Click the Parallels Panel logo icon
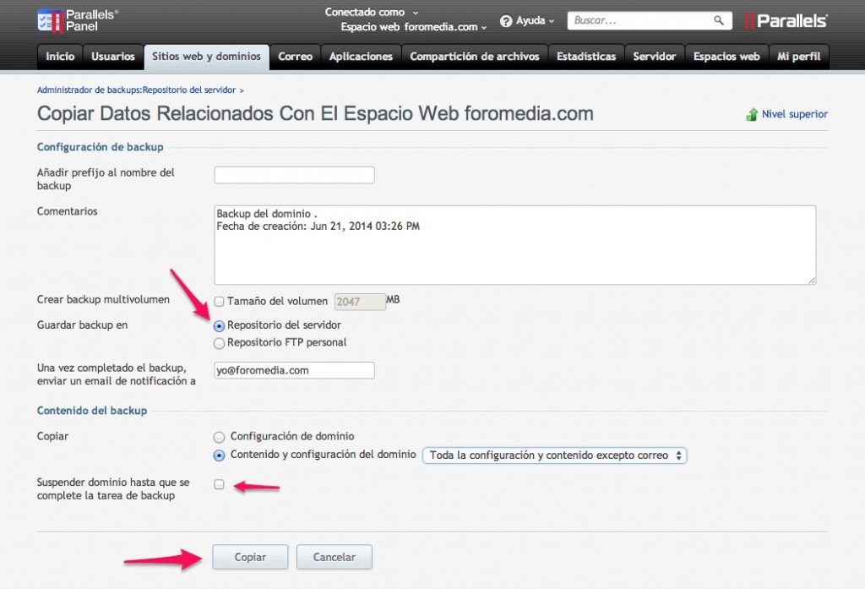Image resolution: width=865 pixels, height=589 pixels. click(x=49, y=21)
